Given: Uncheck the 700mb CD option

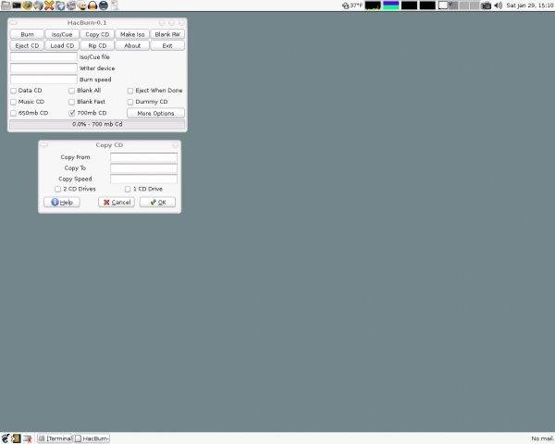Looking at the screenshot, I should pyautogui.click(x=72, y=113).
